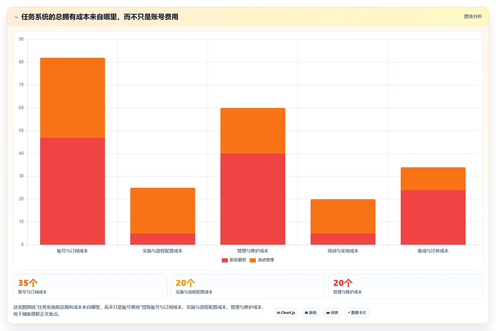The height and width of the screenshot is (331, 496).
Task: Click the 数据卡片 tag chip
Action: pos(357,313)
